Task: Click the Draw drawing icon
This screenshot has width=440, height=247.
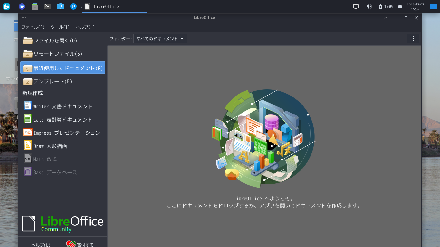Action: point(28,145)
